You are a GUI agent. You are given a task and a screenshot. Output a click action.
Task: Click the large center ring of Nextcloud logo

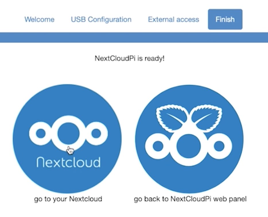[68, 134]
